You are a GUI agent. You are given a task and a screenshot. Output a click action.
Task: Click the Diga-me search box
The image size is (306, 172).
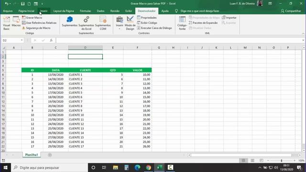200,11
